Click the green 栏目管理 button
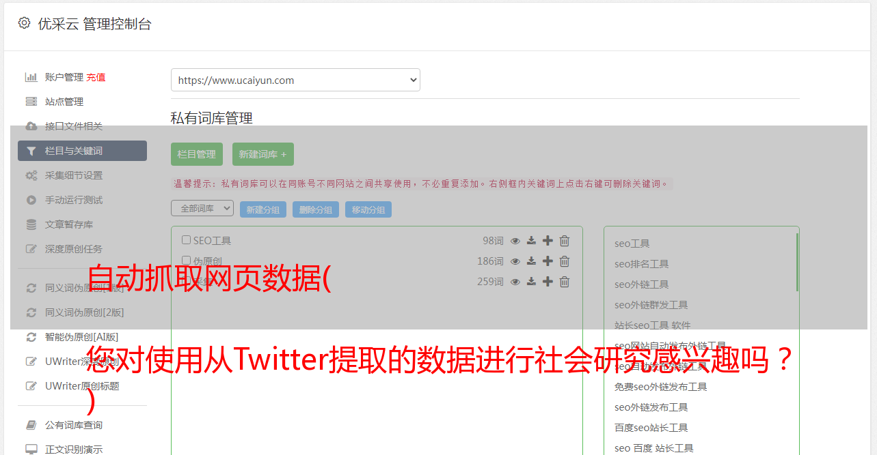The width and height of the screenshot is (877, 455). 197,154
